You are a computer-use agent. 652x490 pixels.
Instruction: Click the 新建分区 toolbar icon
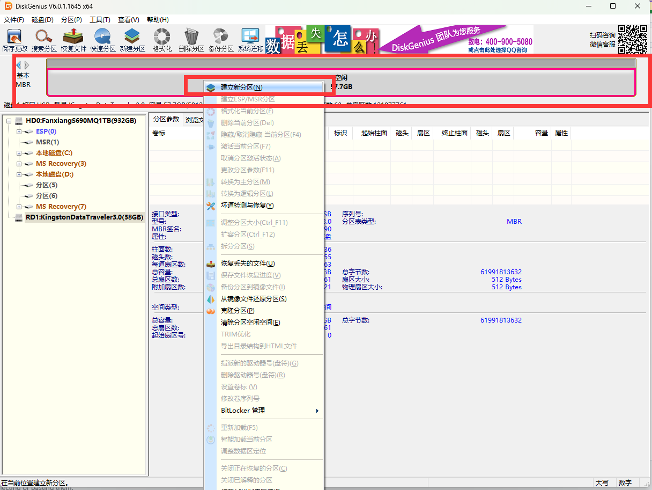(x=132, y=40)
